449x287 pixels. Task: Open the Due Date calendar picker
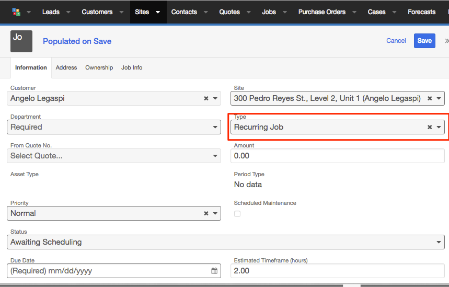tap(214, 271)
